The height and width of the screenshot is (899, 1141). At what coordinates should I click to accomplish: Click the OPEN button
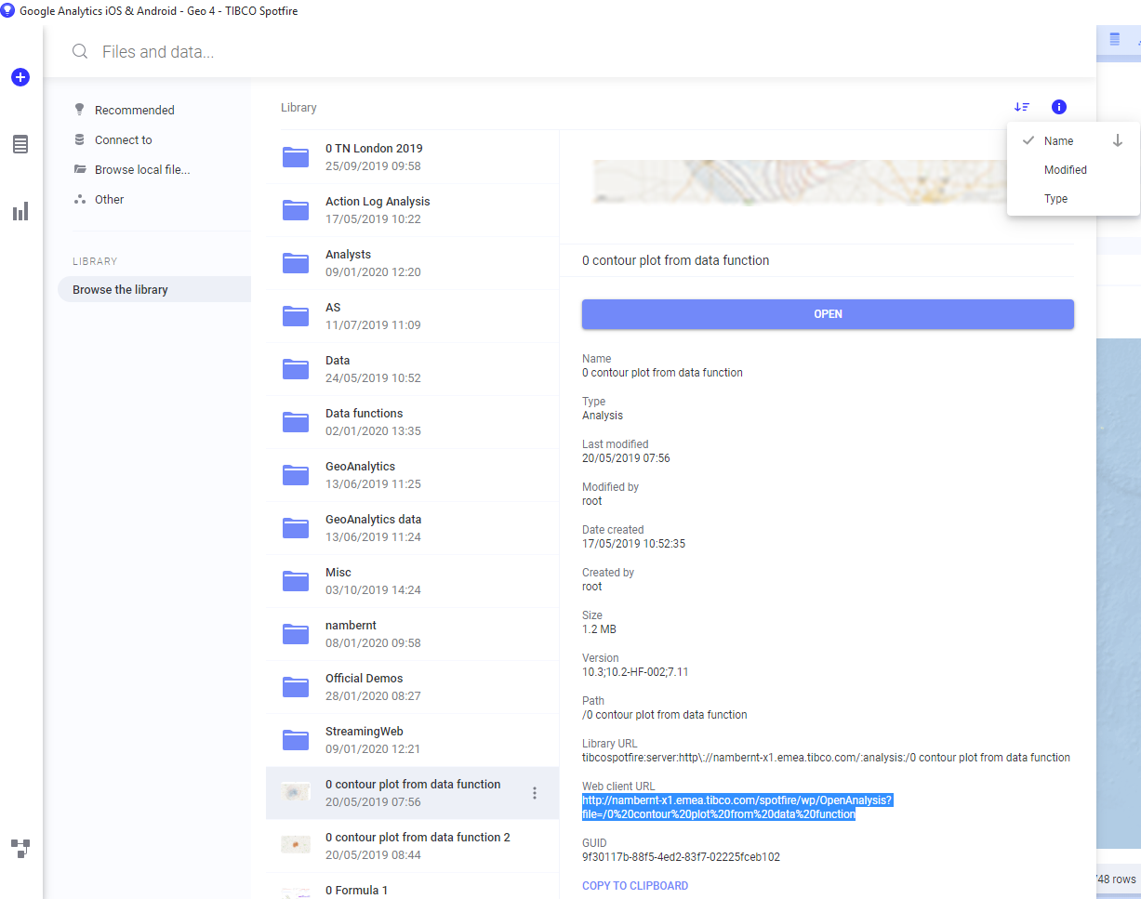828,314
